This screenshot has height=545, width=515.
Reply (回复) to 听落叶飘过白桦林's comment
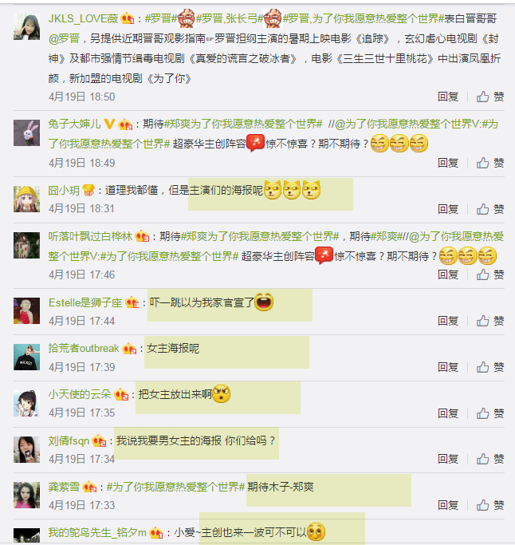tap(448, 274)
